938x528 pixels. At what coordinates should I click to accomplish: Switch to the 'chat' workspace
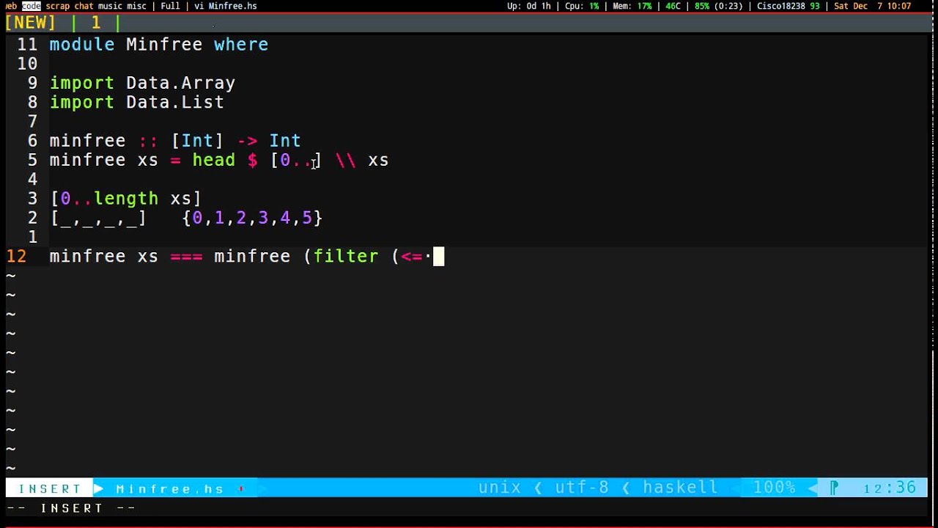[x=84, y=6]
